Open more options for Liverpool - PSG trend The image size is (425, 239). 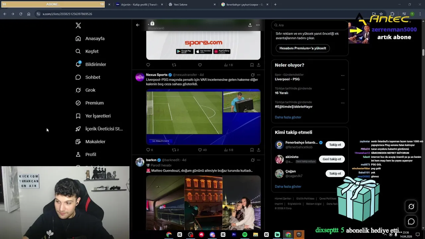coord(343,76)
